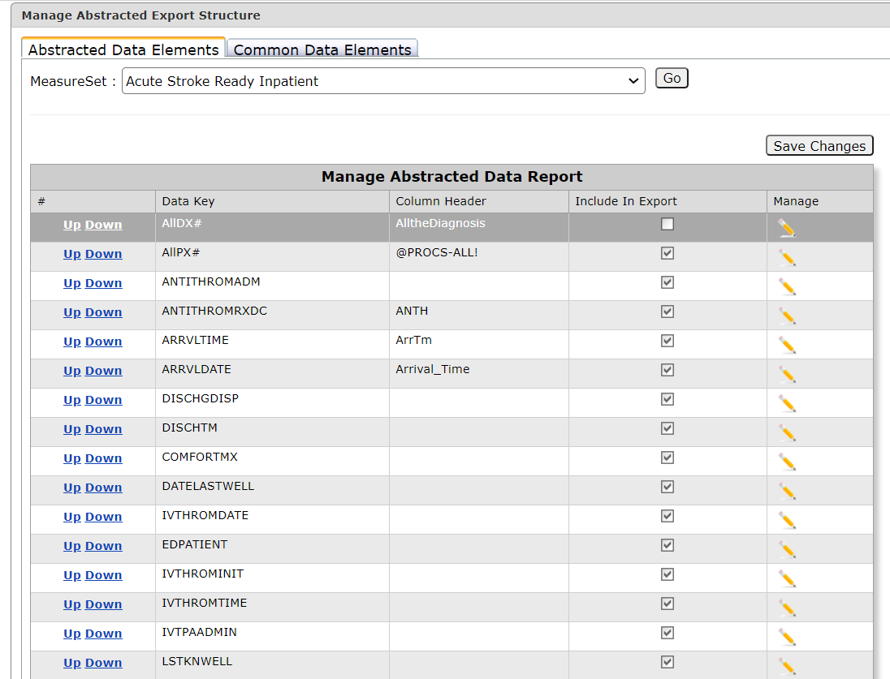Image resolution: width=890 pixels, height=679 pixels.
Task: Open edit pencil for ANTITHROMADM row
Action: click(786, 286)
